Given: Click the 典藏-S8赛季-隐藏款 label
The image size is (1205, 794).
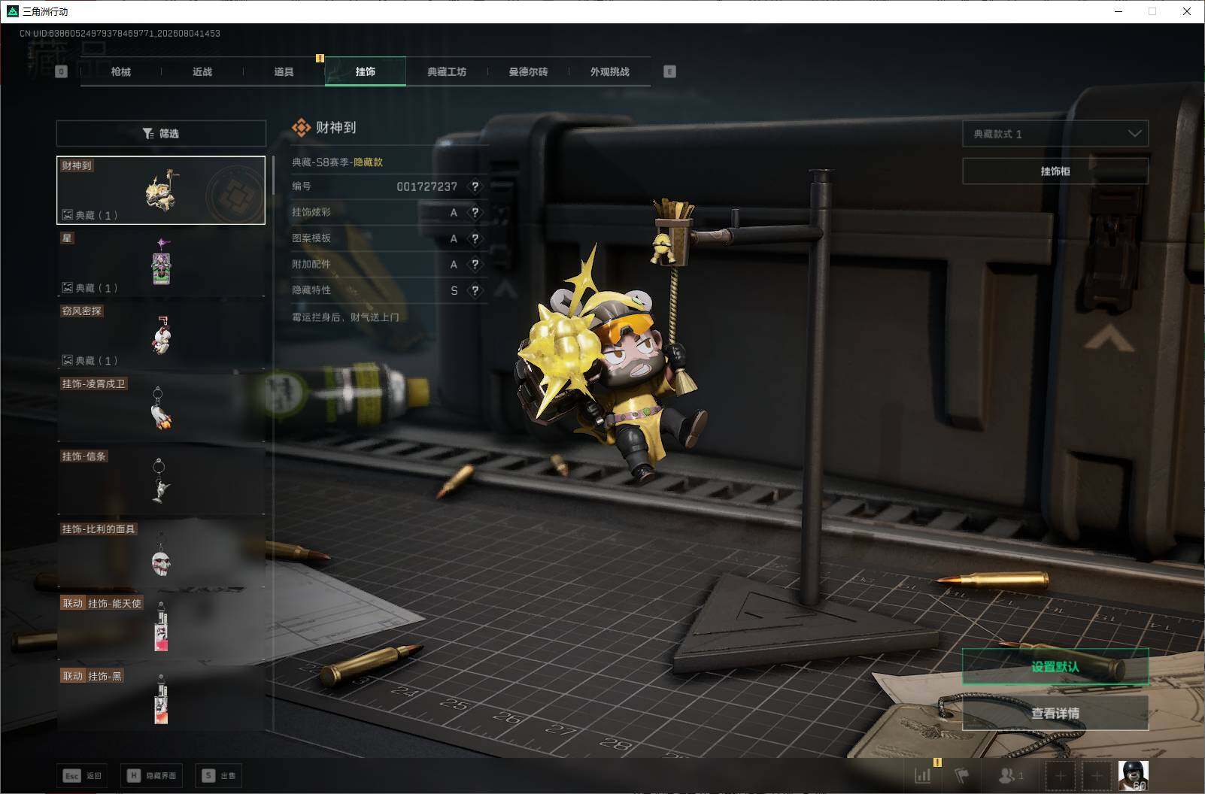Looking at the screenshot, I should (x=337, y=162).
